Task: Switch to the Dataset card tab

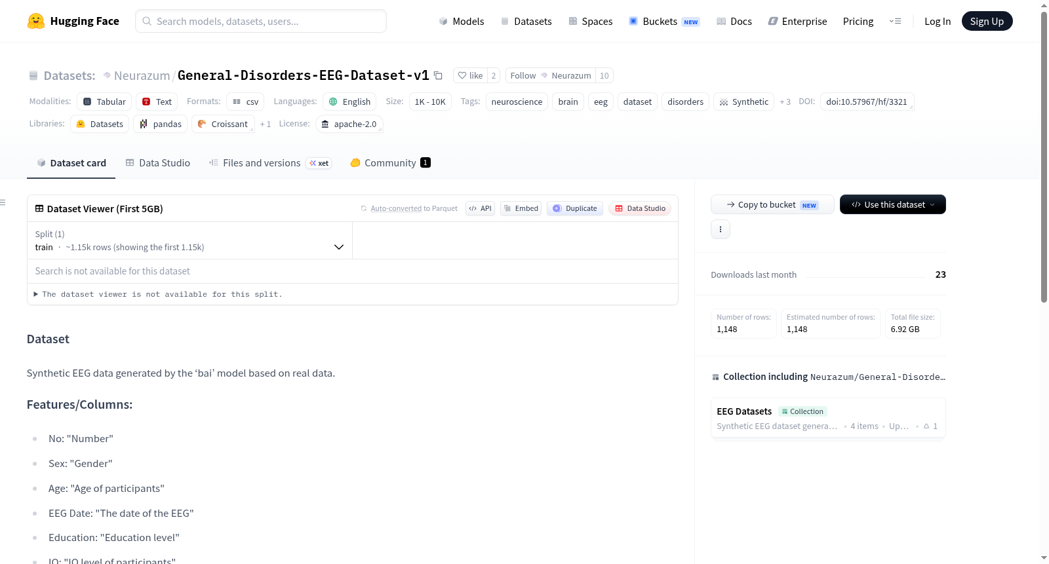Action: (x=71, y=163)
